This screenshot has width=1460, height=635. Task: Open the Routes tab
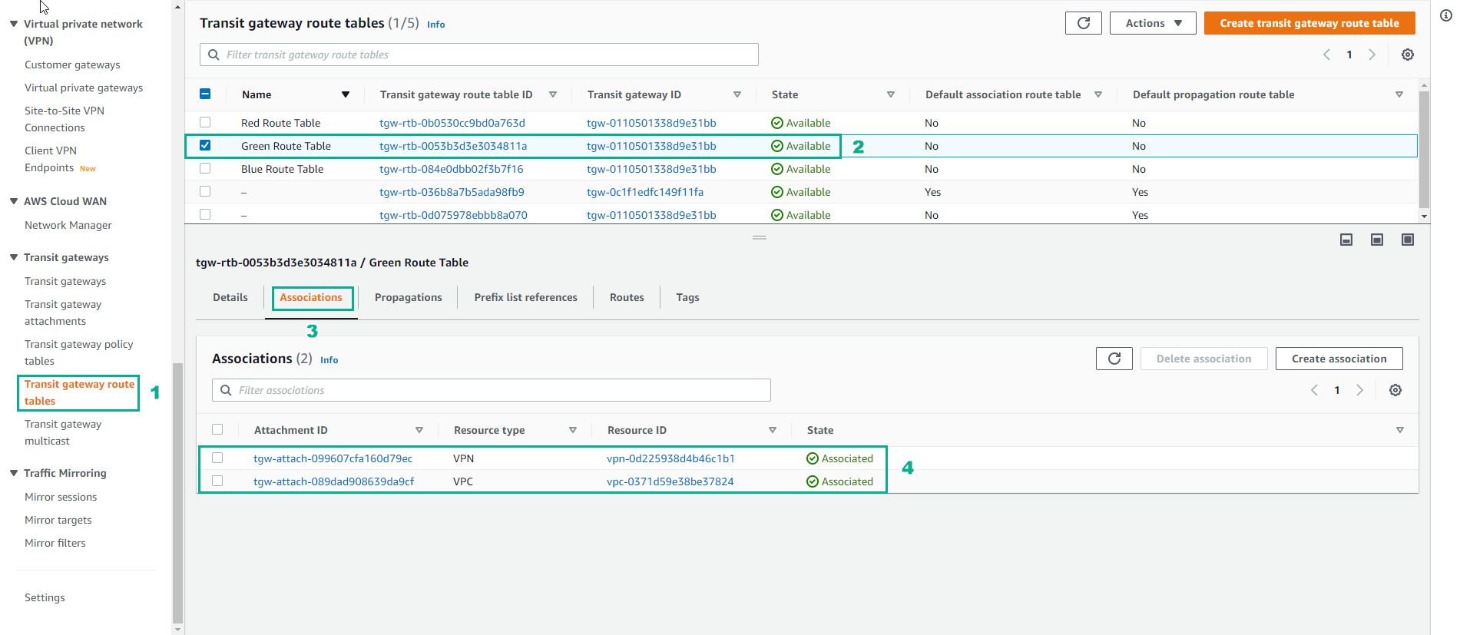point(627,297)
